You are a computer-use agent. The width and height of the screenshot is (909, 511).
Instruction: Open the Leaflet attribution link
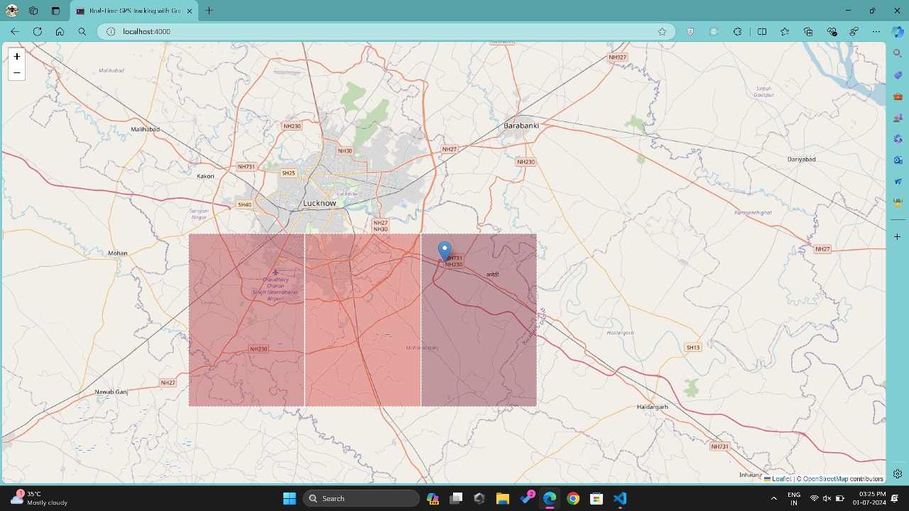pos(780,479)
